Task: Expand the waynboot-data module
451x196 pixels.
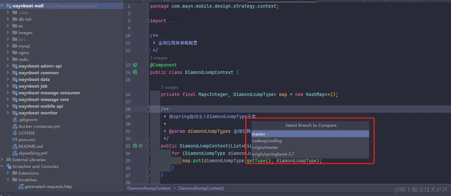Action: (x=8, y=79)
